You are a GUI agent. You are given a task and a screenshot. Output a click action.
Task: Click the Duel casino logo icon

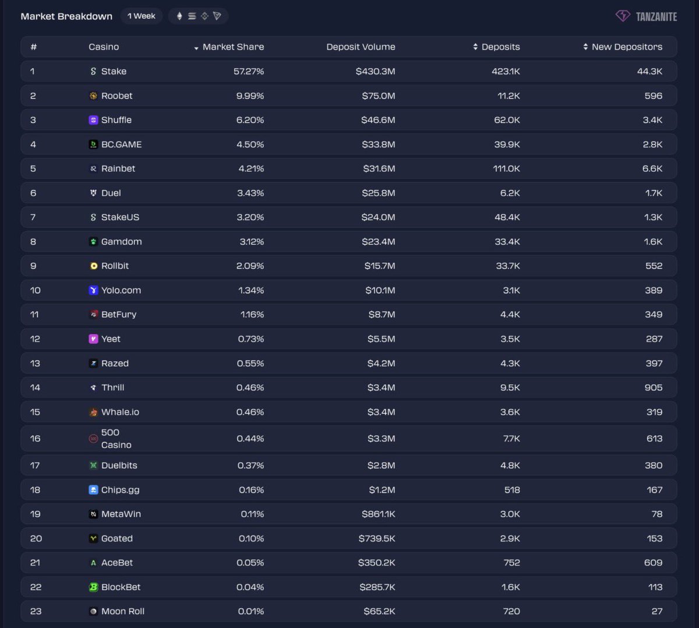tap(93, 193)
